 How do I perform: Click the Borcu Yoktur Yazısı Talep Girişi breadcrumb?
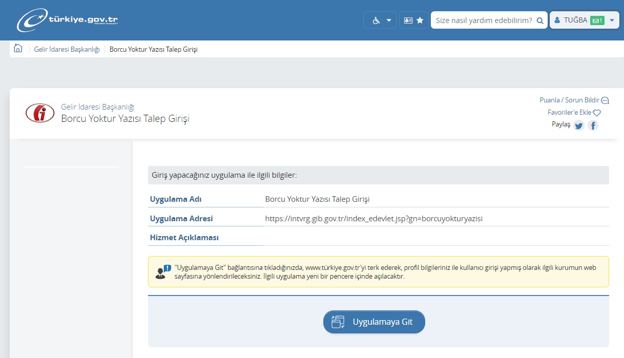click(x=153, y=49)
